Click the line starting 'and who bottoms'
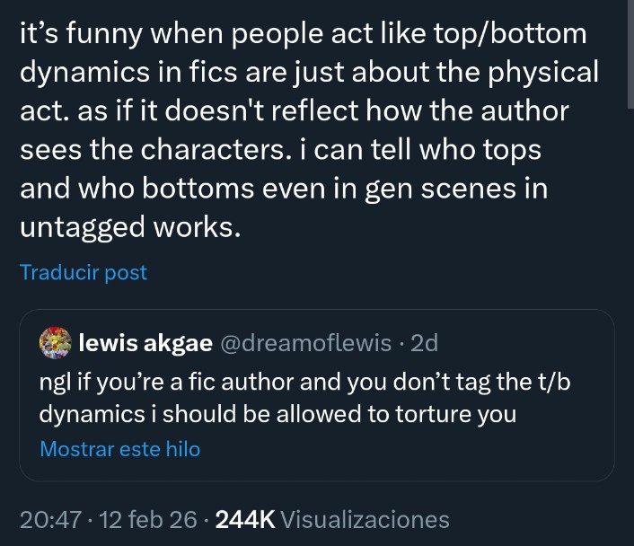Viewport: 634px width, 546px height. click(x=283, y=189)
